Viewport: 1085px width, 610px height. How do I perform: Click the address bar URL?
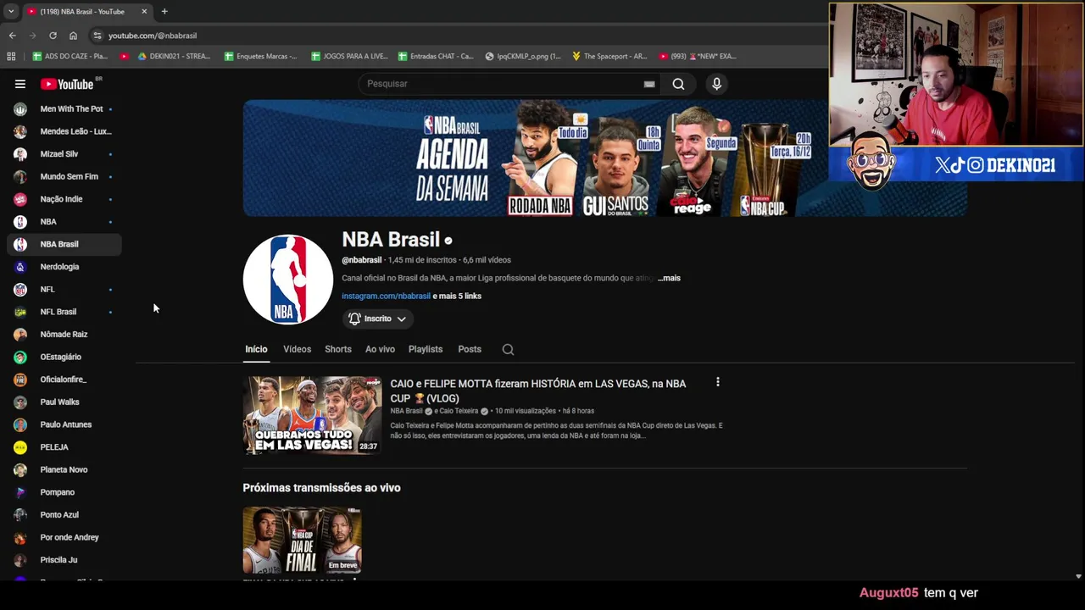[x=153, y=36]
